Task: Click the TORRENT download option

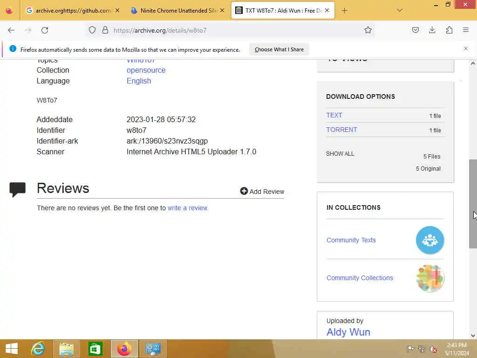Action: point(341,130)
